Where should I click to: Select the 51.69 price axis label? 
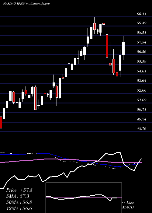[142, 100]
